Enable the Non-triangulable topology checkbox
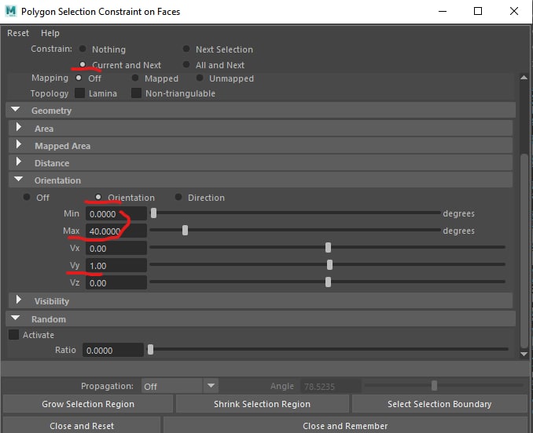533x433 pixels. coord(136,93)
